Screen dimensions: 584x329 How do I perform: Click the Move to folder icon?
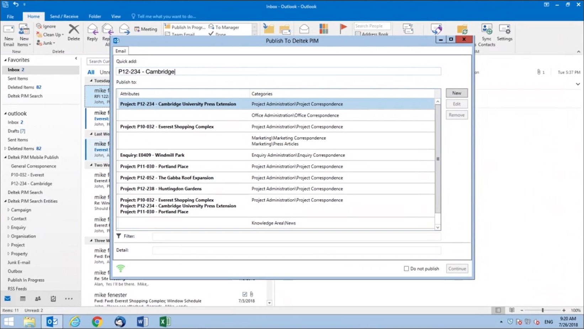point(269,29)
